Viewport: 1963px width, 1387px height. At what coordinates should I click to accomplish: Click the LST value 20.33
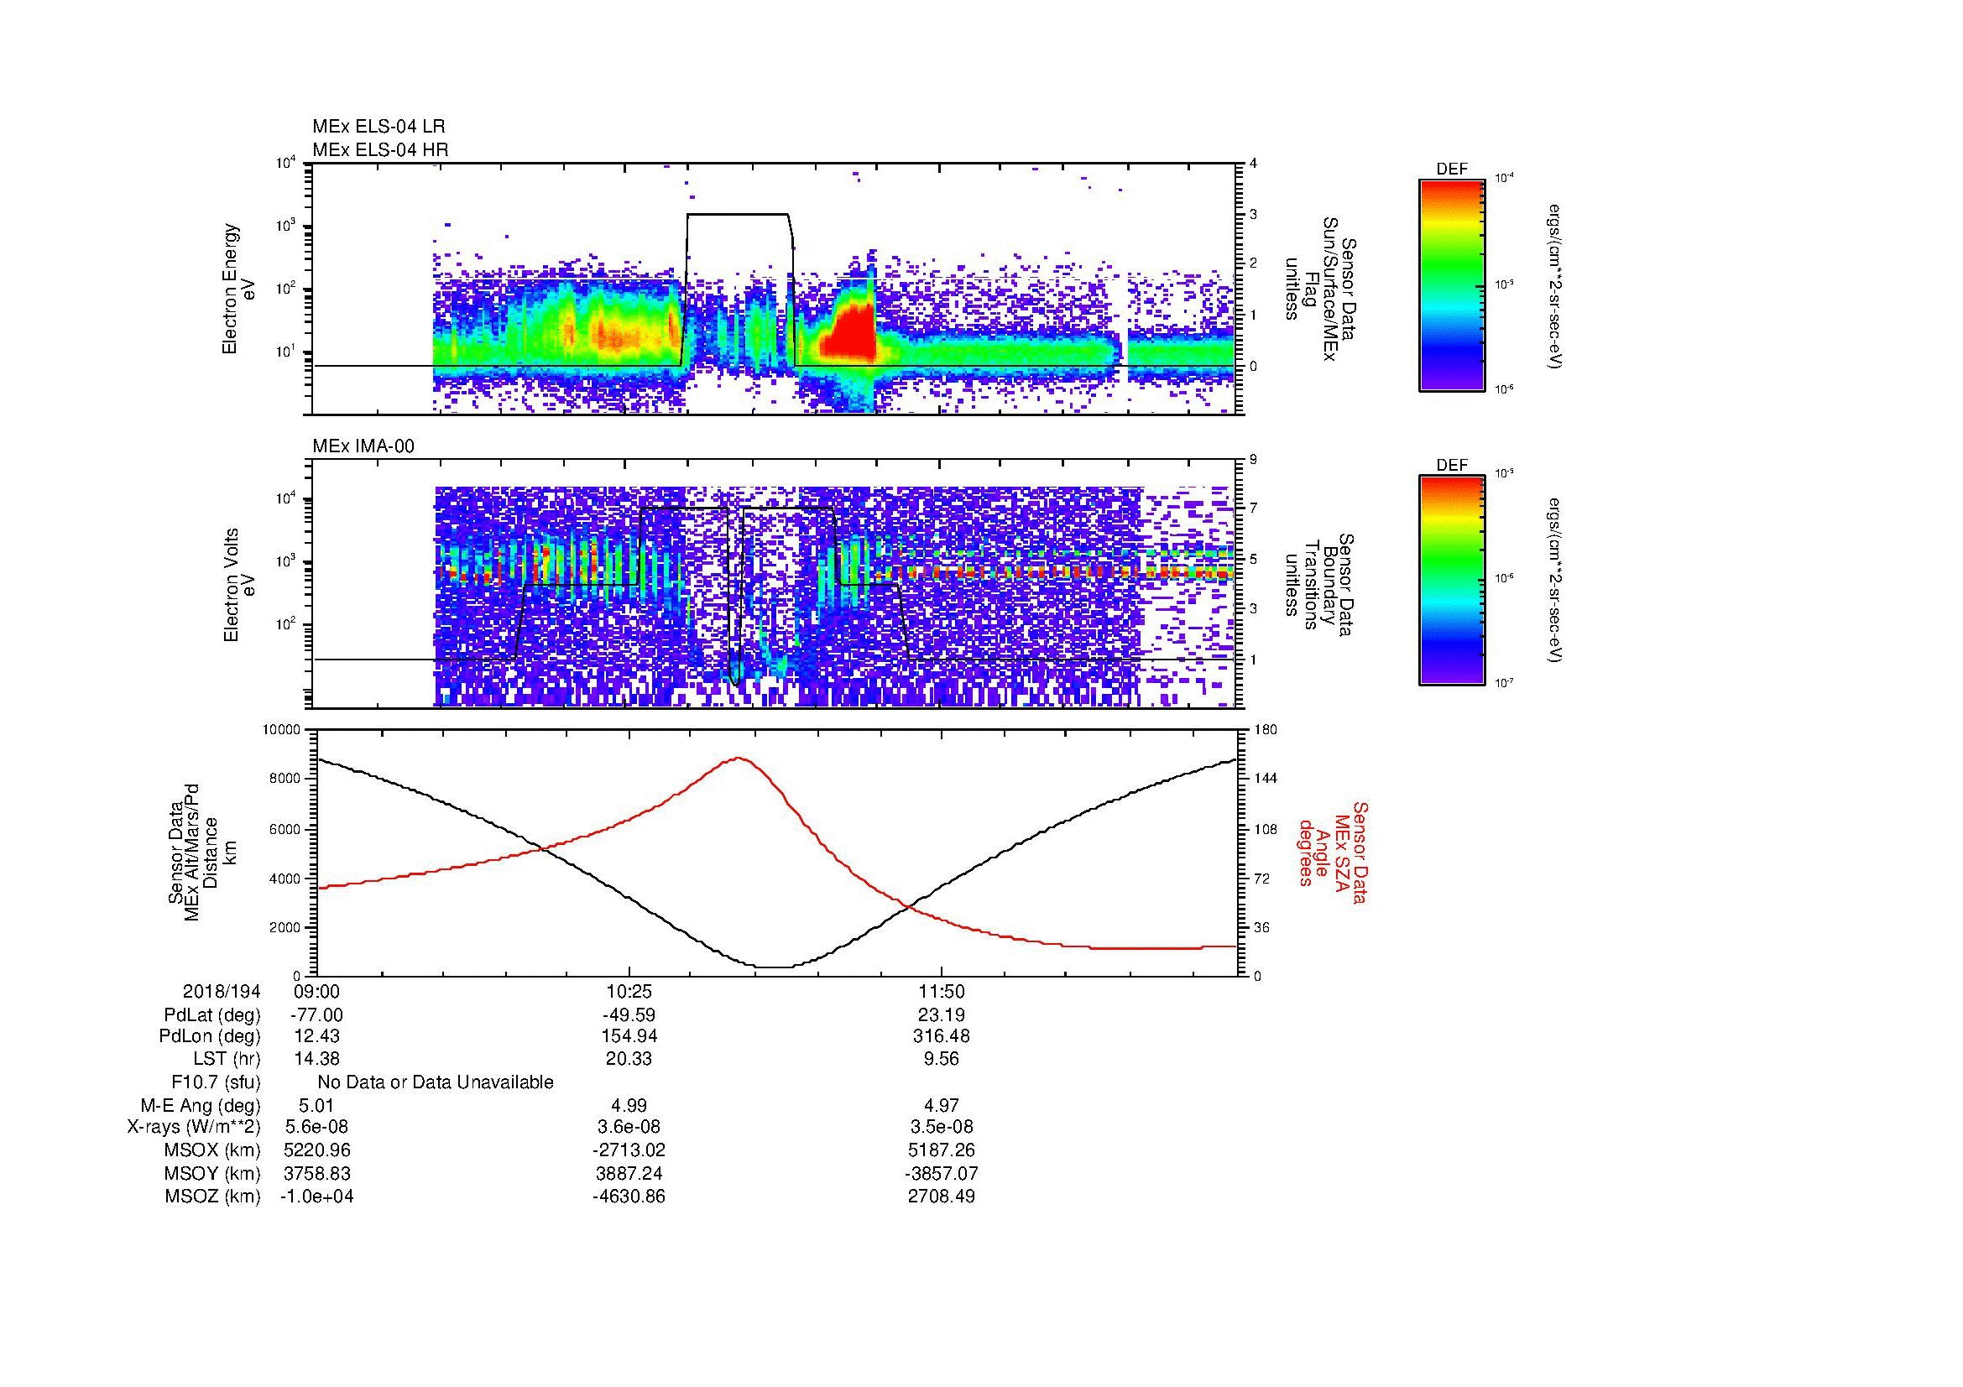629,1059
